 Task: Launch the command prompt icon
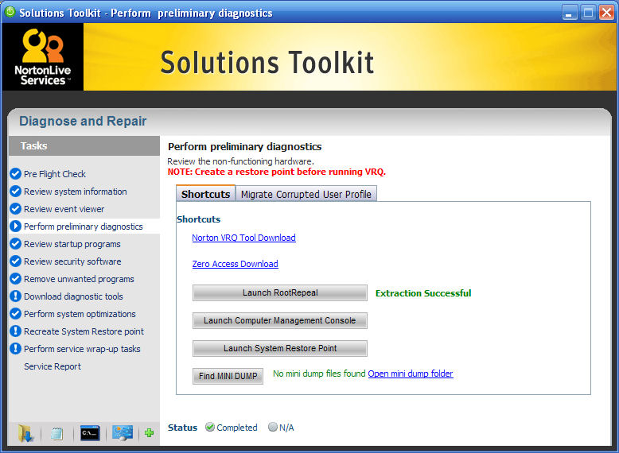[90, 433]
